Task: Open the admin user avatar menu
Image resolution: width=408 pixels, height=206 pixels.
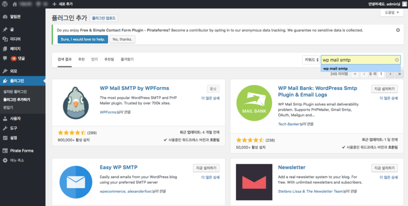Action: [404, 4]
